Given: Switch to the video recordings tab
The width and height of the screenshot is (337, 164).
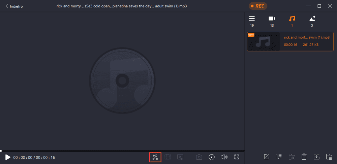Looking at the screenshot, I should pos(272,21).
